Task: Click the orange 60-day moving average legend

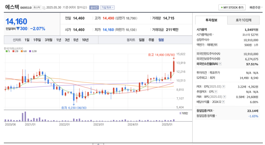Action: pyautogui.click(x=24, y=51)
